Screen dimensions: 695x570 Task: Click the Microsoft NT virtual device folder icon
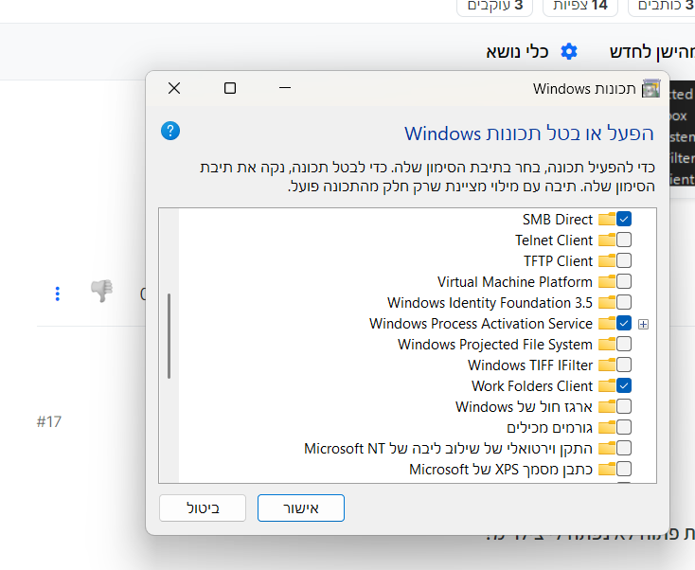click(607, 448)
